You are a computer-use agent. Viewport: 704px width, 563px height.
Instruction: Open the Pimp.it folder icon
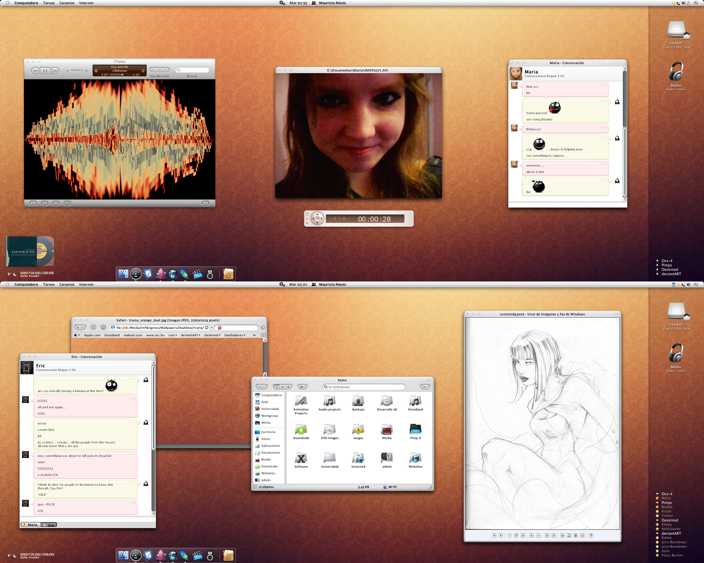pos(415,429)
